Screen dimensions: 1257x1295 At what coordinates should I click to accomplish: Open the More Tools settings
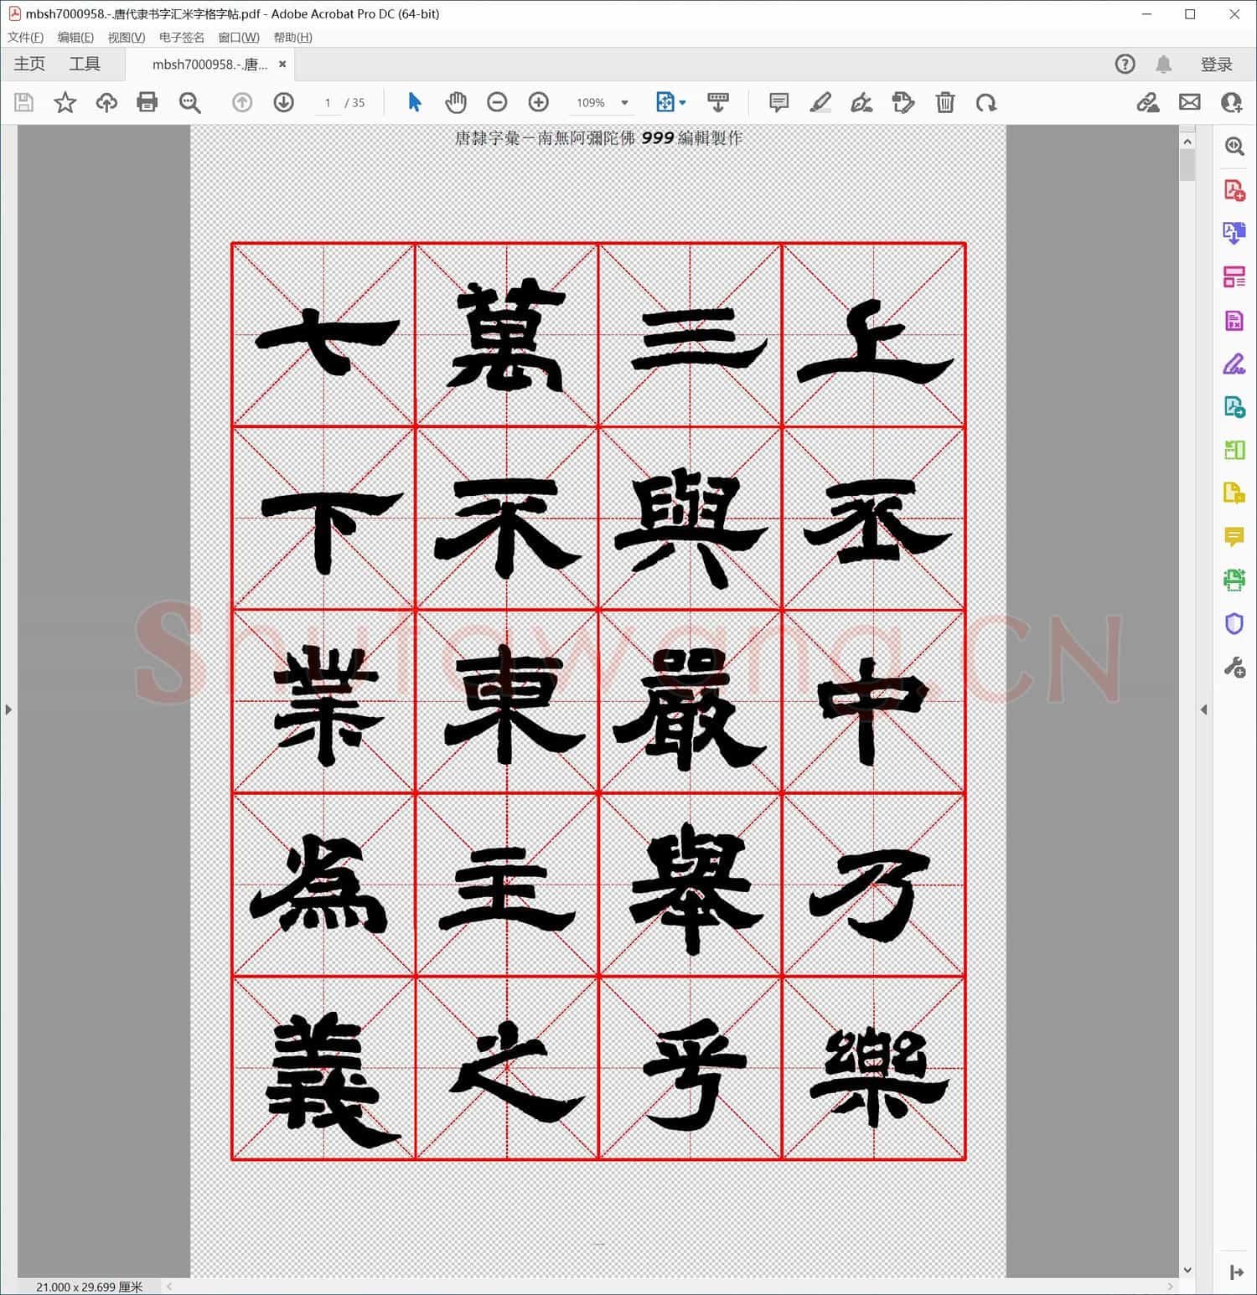pyautogui.click(x=1234, y=667)
